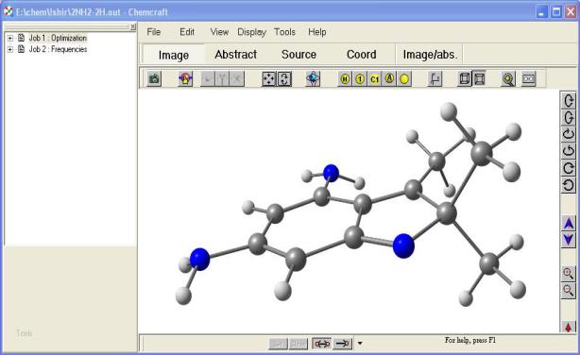The height and width of the screenshot is (355, 580).
Task: Click the magnifier icon in the top toolbar
Action: coord(508,78)
